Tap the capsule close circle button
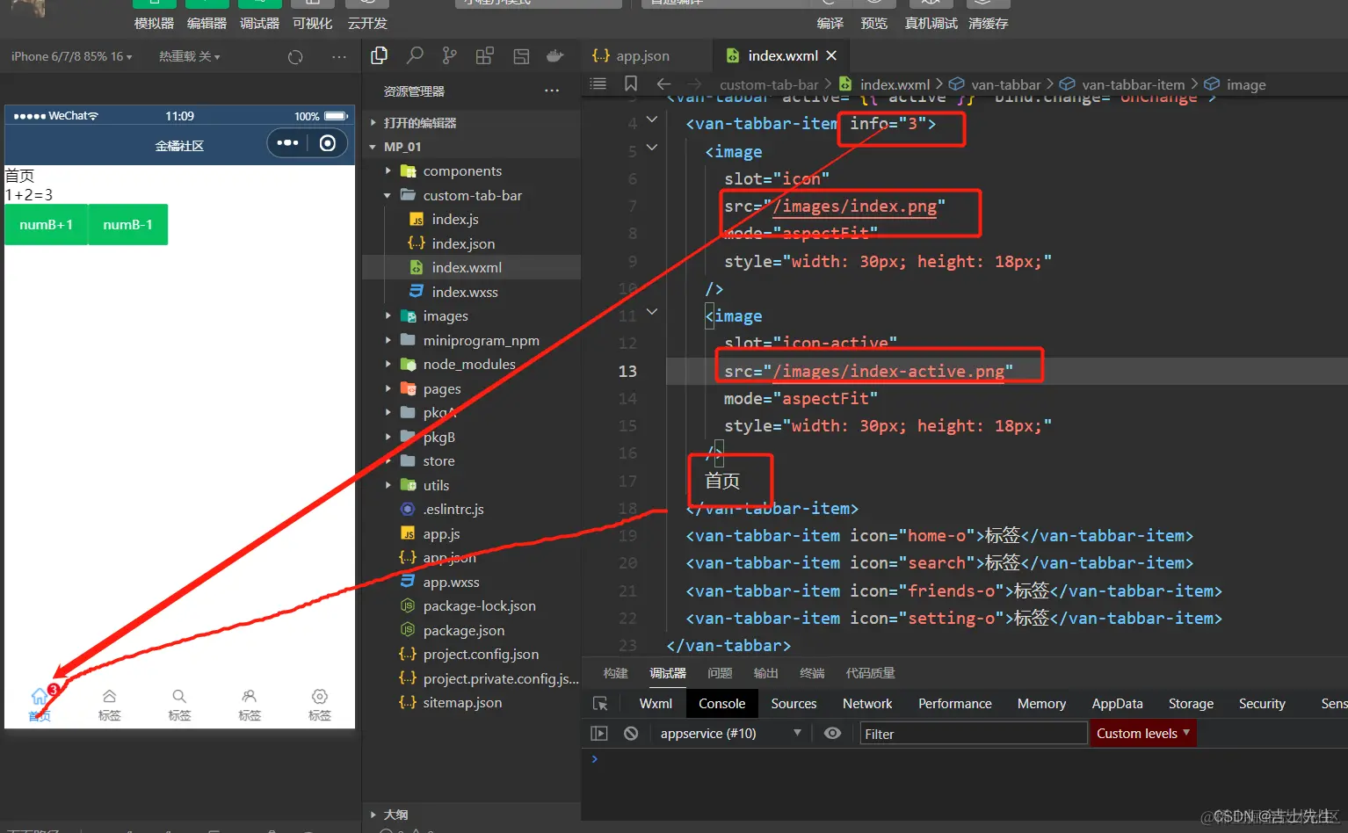 (328, 142)
